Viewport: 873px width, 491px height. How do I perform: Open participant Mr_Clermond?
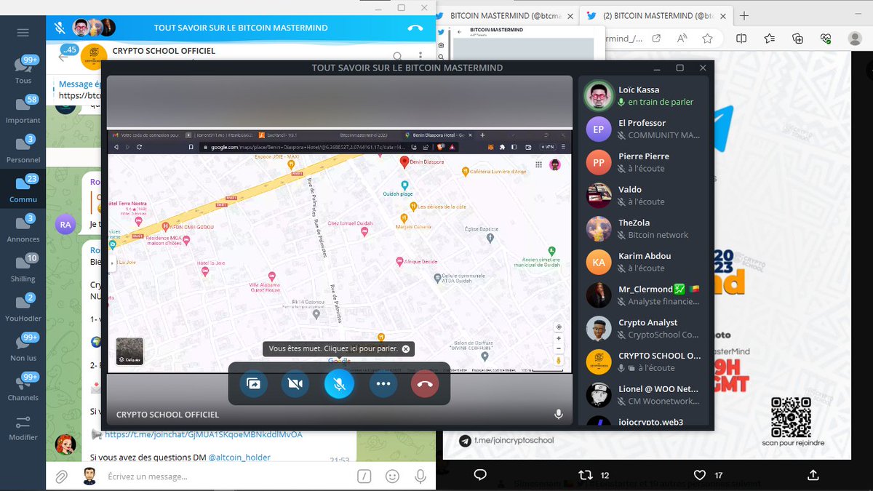[645, 295]
